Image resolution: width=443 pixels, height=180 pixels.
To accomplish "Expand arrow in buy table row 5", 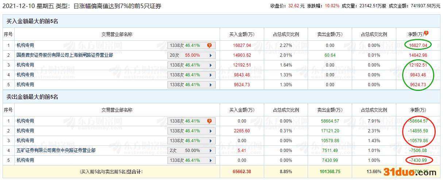I will point(211,85).
